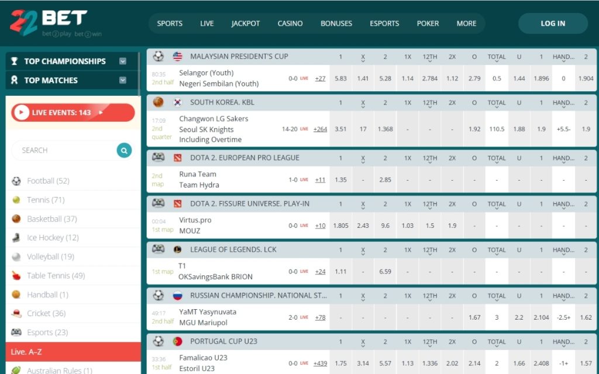Screen dimensions: 599x374
Task: Click the Top Championships trophy icon
Action: coord(15,61)
